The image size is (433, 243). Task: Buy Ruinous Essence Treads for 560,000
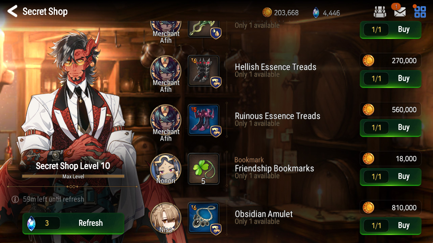390,128
